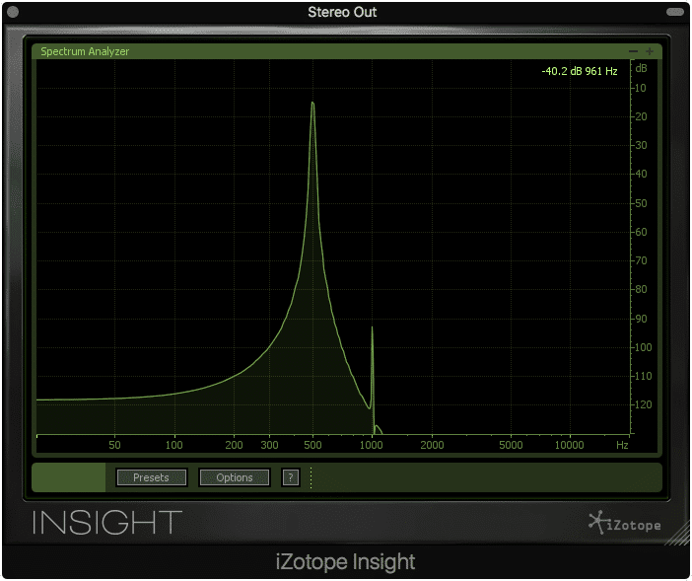Click the 50 frequency axis label
Viewport: 692px width, 581px height.
click(114, 445)
